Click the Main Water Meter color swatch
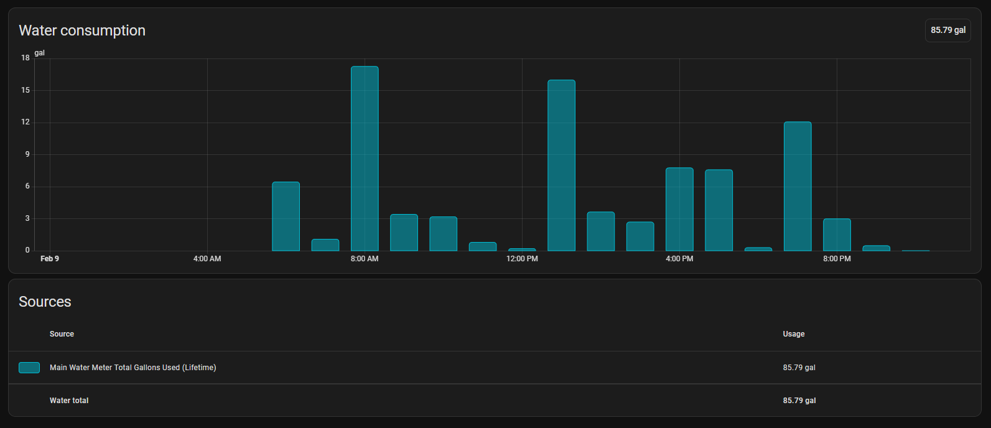991x428 pixels. 29,368
